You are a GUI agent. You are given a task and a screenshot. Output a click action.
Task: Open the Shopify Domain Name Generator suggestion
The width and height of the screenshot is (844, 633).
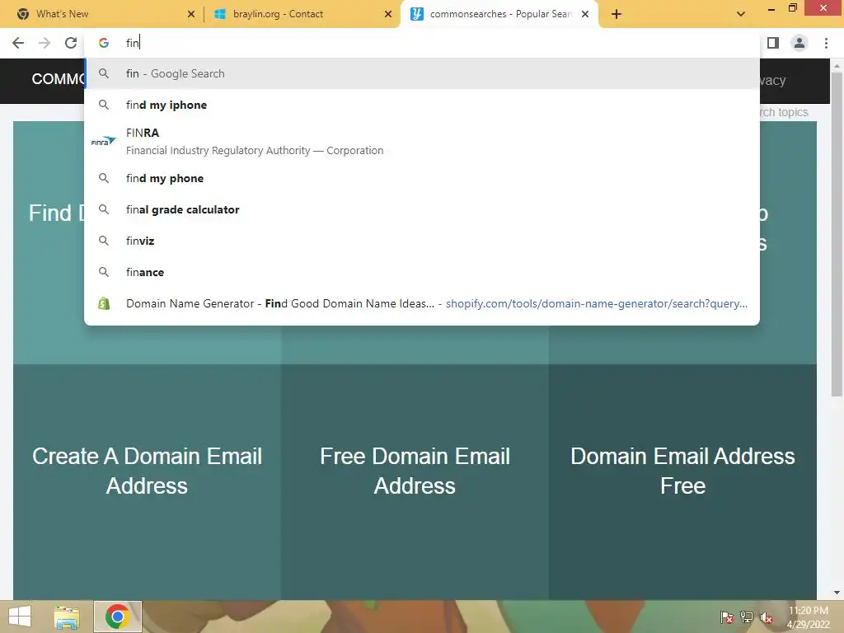[422, 303]
